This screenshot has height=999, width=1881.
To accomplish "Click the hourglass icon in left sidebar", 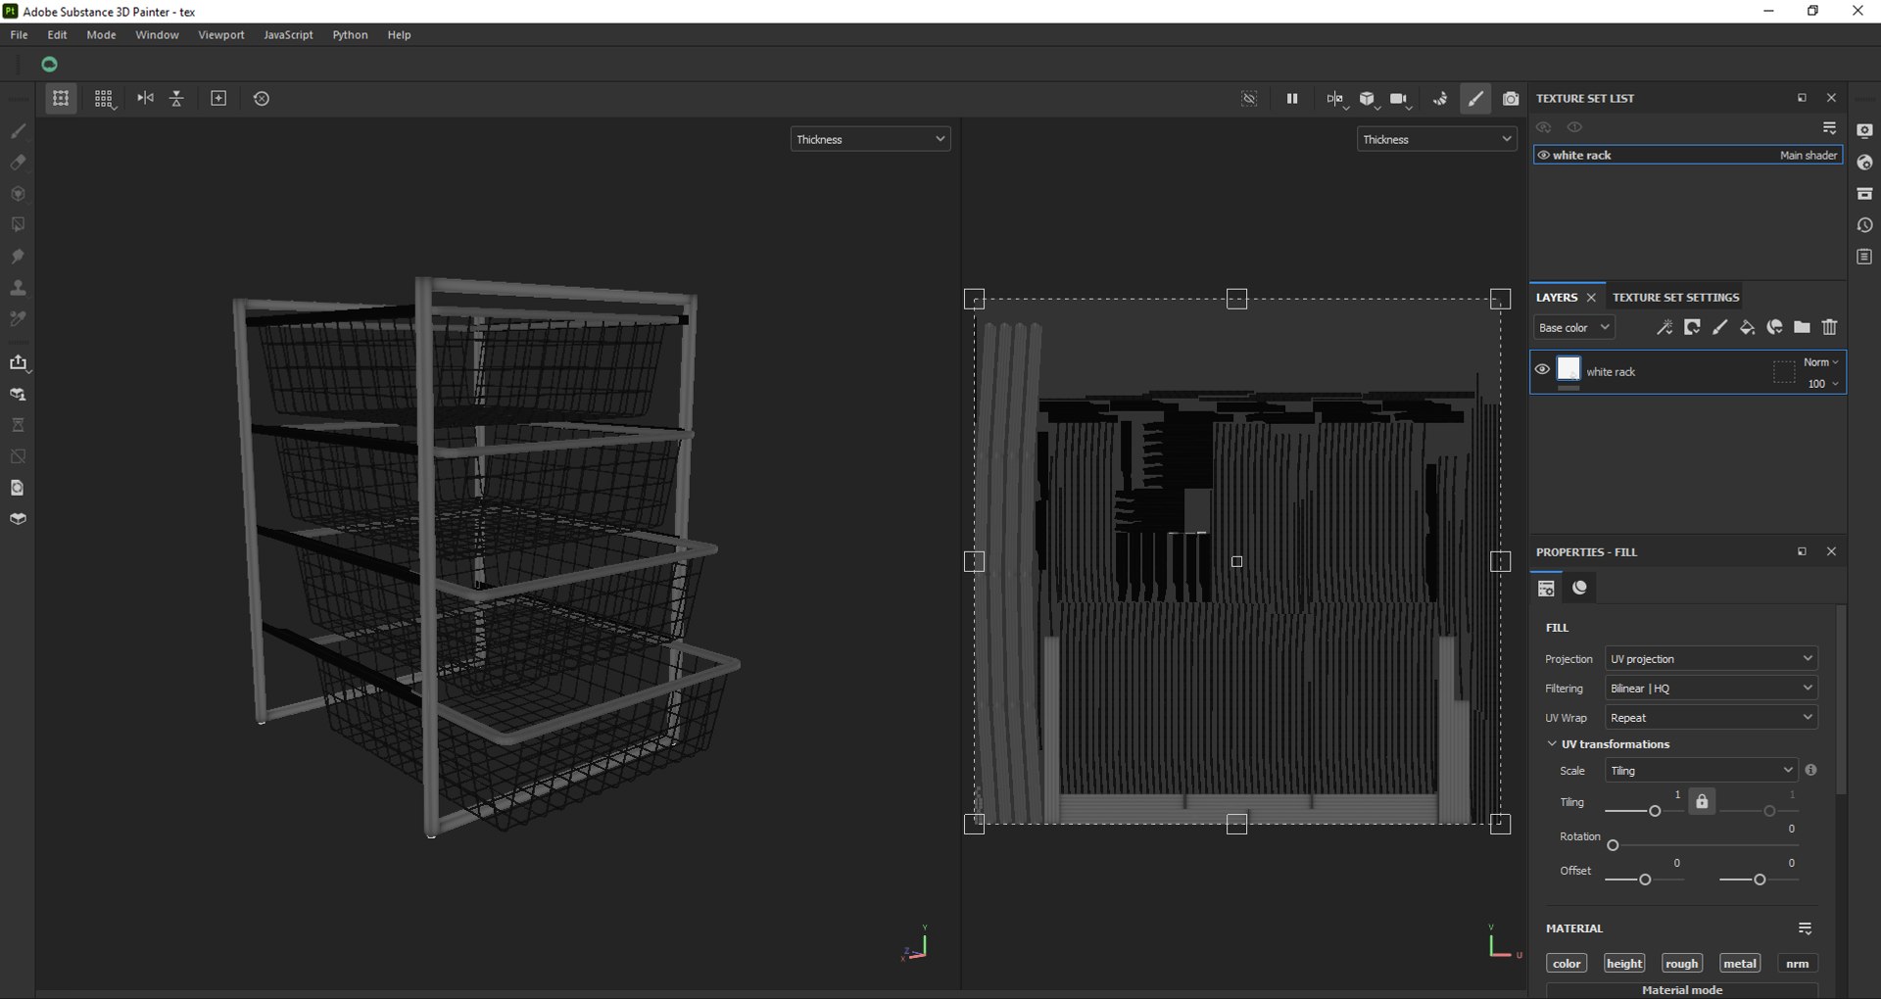I will coord(18,425).
